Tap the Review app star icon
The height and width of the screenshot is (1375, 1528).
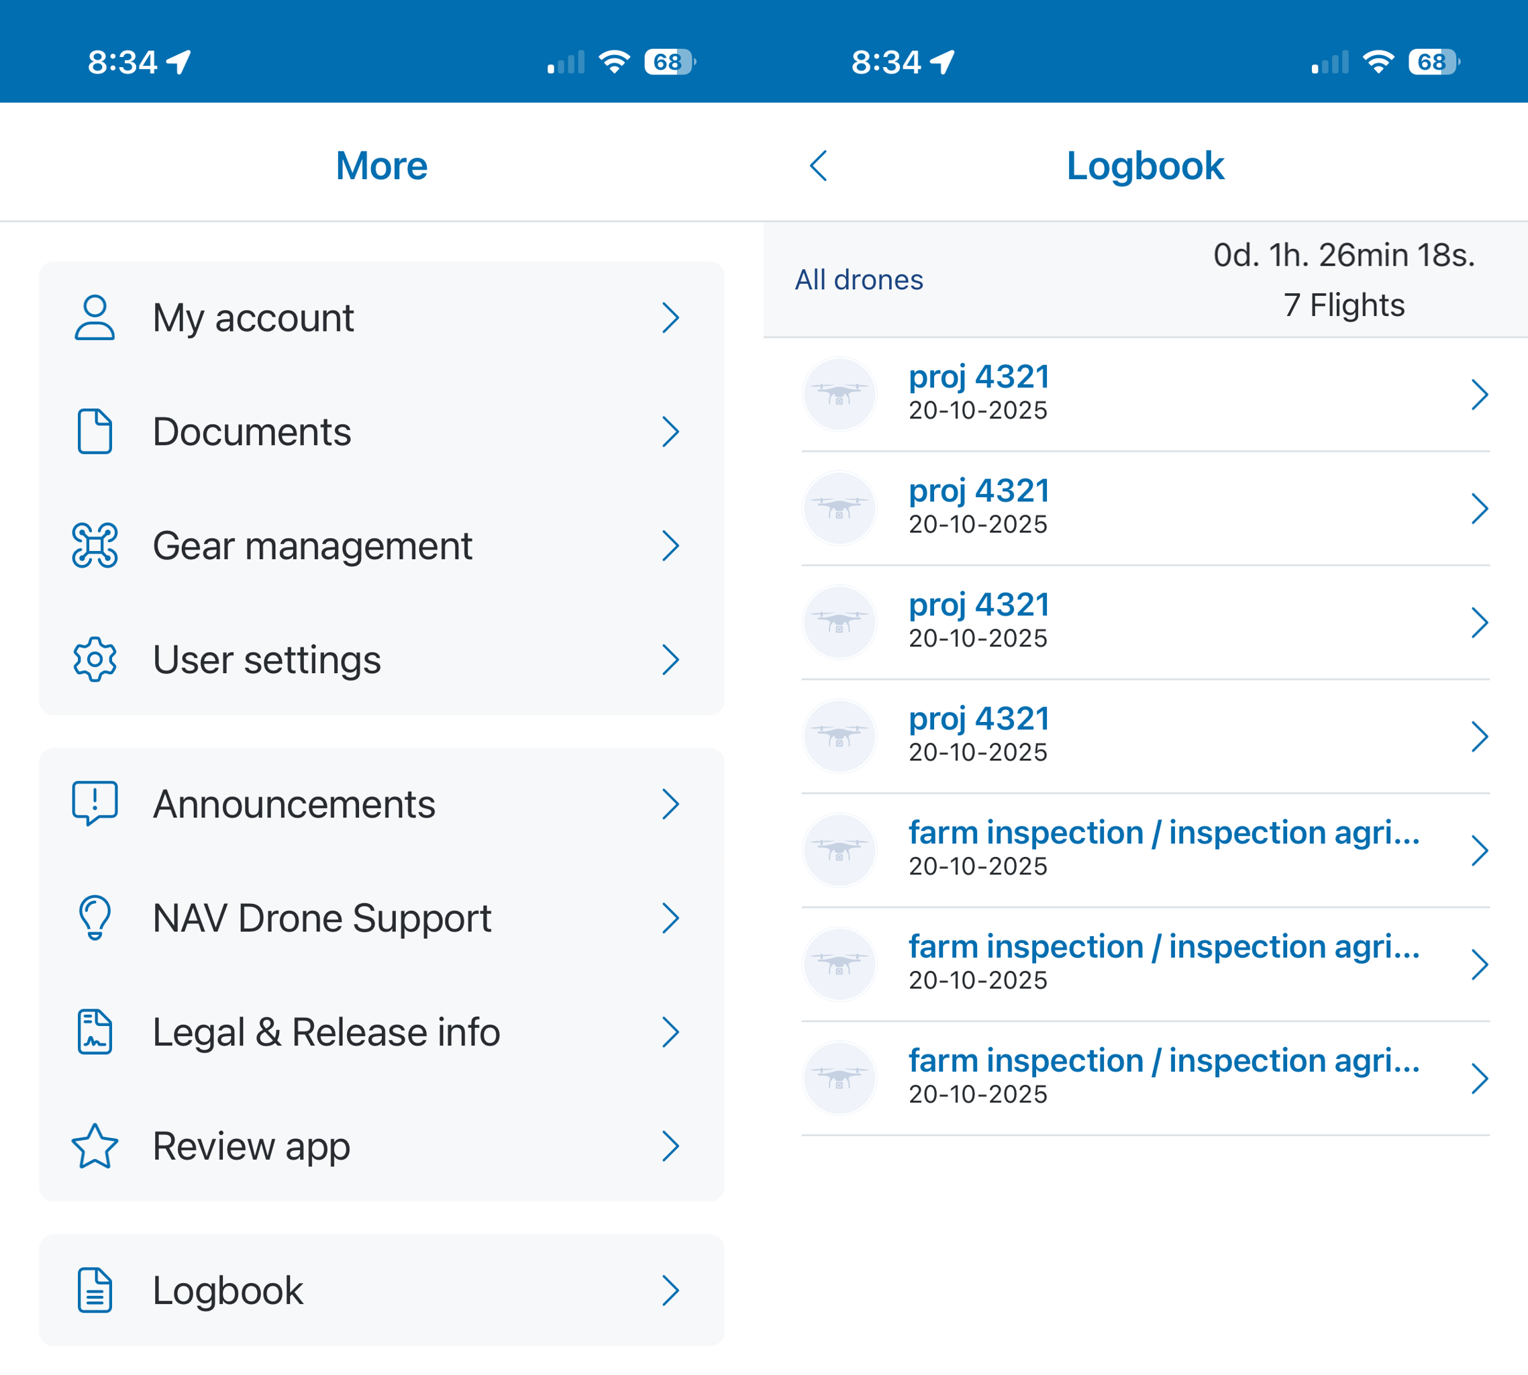pyautogui.click(x=95, y=1145)
